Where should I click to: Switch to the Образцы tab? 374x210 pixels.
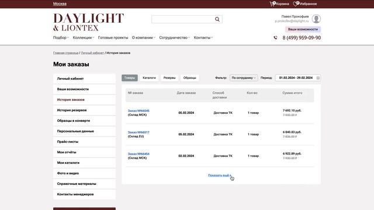point(189,78)
